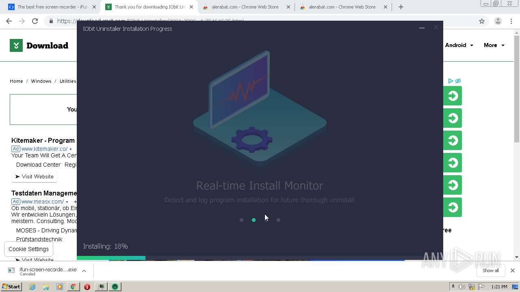The height and width of the screenshot is (292, 520).
Task: Click the second green arrow ad button
Action: click(453, 118)
